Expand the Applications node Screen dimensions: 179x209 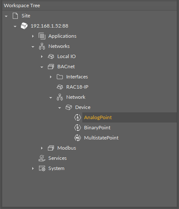click(33, 36)
